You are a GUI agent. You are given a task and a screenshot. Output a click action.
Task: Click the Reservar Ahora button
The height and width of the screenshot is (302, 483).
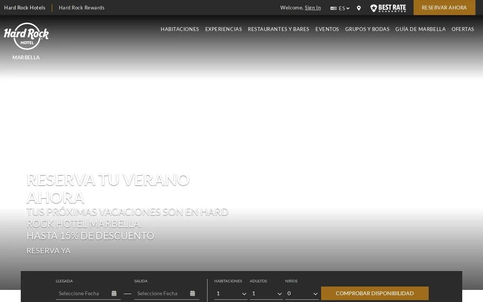(x=444, y=8)
